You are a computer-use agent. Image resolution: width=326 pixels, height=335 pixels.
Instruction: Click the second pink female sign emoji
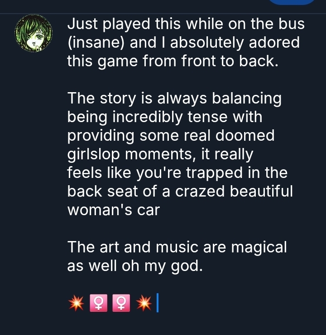[121, 303]
